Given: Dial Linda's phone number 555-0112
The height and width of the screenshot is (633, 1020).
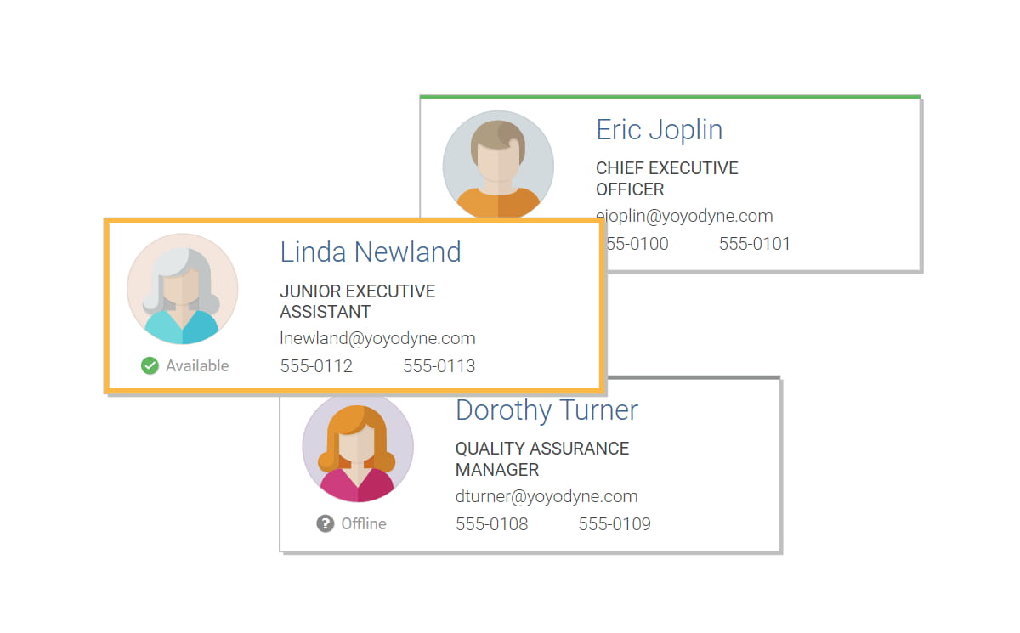Looking at the screenshot, I should pos(316,366).
